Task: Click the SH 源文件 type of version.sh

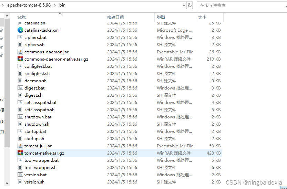Action: (x=166, y=182)
